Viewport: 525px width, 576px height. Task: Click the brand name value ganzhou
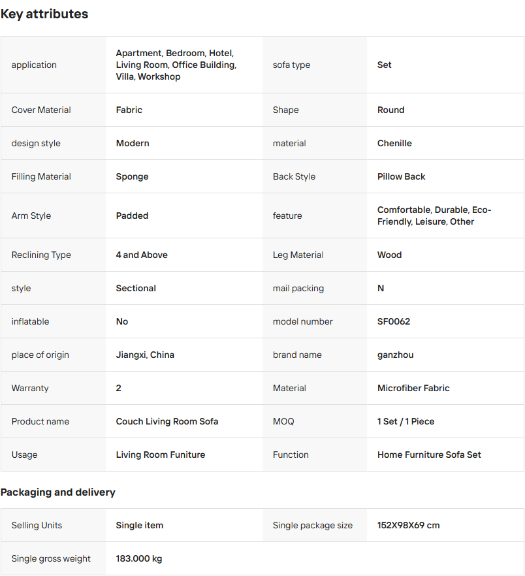395,355
